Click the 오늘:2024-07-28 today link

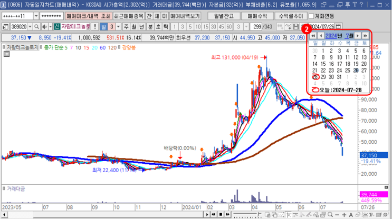[x=337, y=90]
